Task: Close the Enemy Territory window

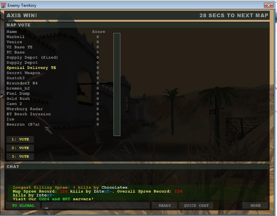Action: coord(268,5)
